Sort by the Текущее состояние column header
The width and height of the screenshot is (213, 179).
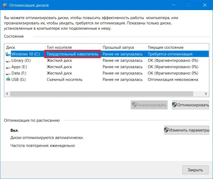[178, 48]
